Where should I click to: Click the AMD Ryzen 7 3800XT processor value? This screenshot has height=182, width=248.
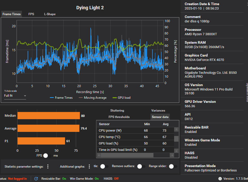pyautogui.click(x=201, y=34)
